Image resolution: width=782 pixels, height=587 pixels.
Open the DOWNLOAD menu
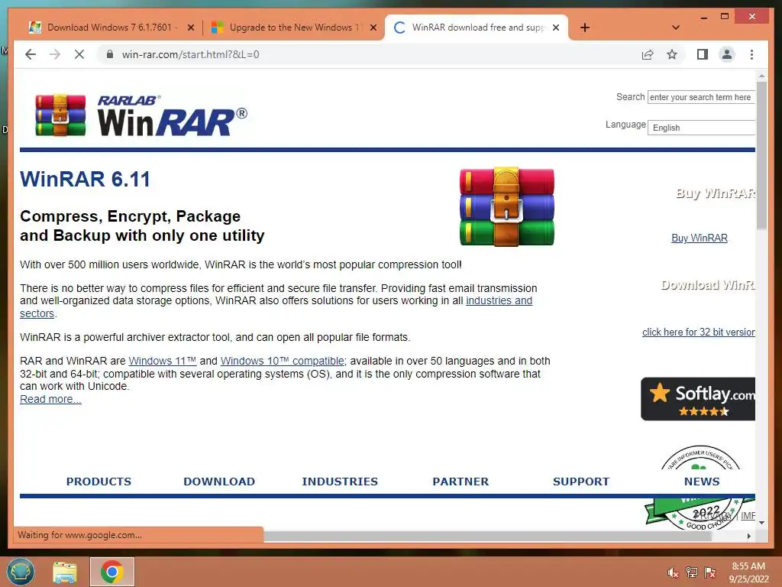219,482
